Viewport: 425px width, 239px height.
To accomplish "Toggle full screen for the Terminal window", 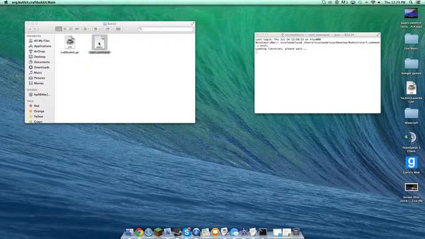I will pyautogui.click(x=378, y=35).
